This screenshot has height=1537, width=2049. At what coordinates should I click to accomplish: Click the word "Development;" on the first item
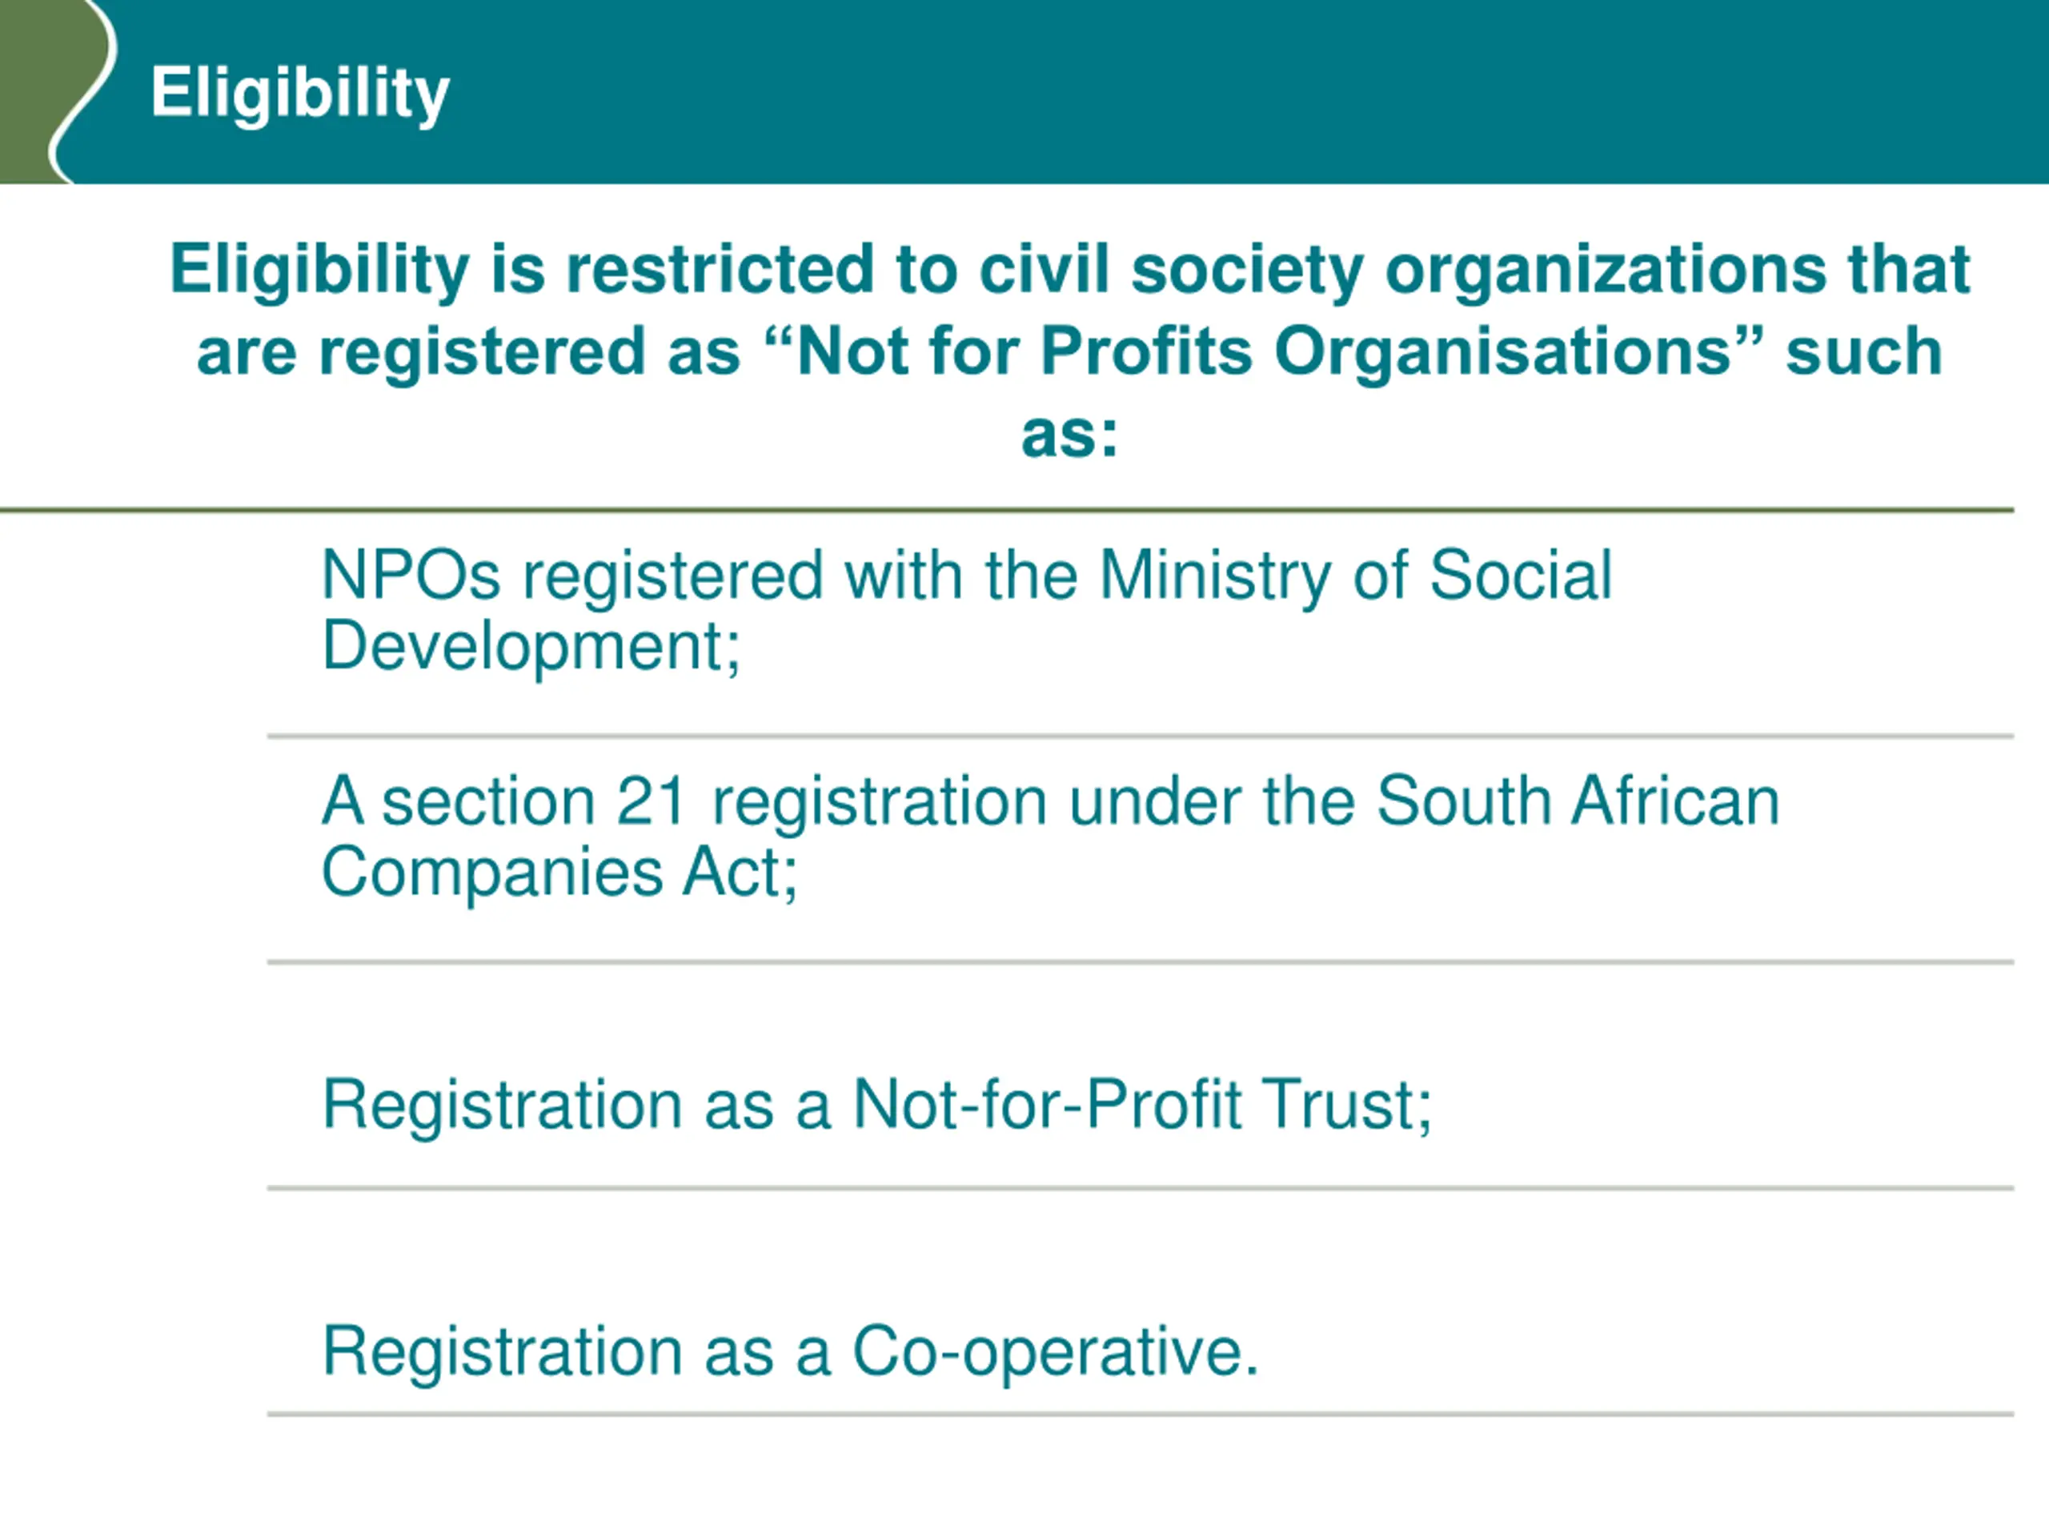tap(531, 647)
